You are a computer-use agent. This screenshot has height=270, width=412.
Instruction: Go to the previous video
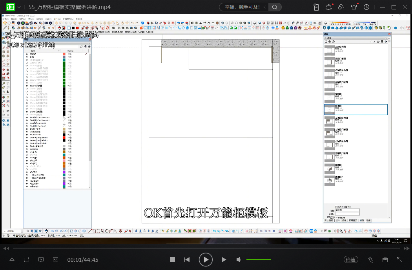tap(187, 260)
